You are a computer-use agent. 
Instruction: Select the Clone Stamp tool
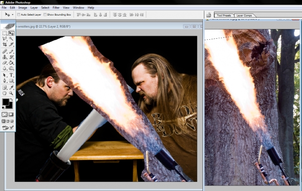5,57
